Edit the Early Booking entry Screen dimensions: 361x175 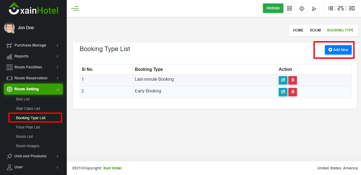point(283,92)
